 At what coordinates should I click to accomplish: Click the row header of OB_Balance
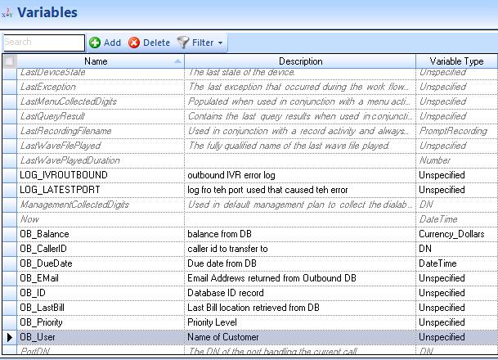(10, 234)
